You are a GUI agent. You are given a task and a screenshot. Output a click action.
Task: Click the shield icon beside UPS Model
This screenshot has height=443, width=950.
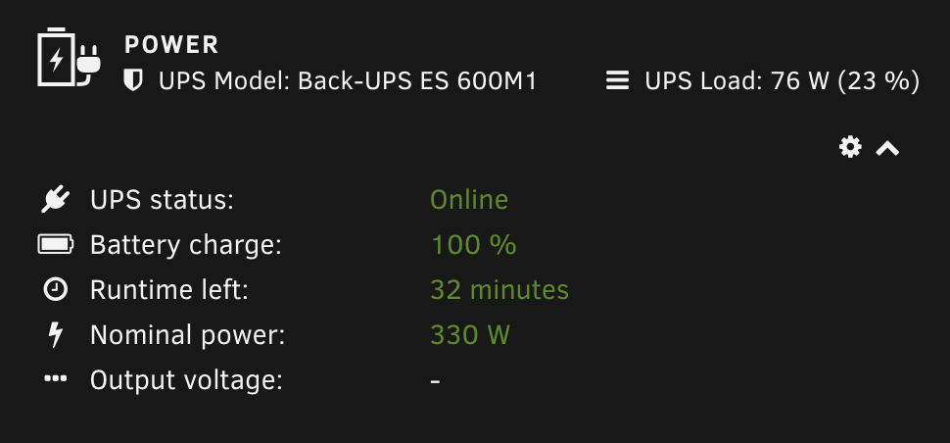pos(133,80)
